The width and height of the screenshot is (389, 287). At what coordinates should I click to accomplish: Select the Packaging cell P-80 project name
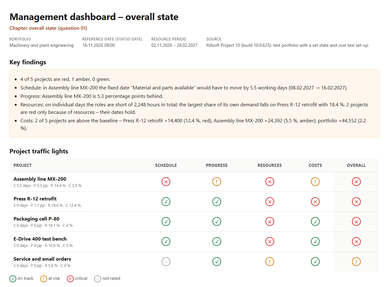pos(36,219)
